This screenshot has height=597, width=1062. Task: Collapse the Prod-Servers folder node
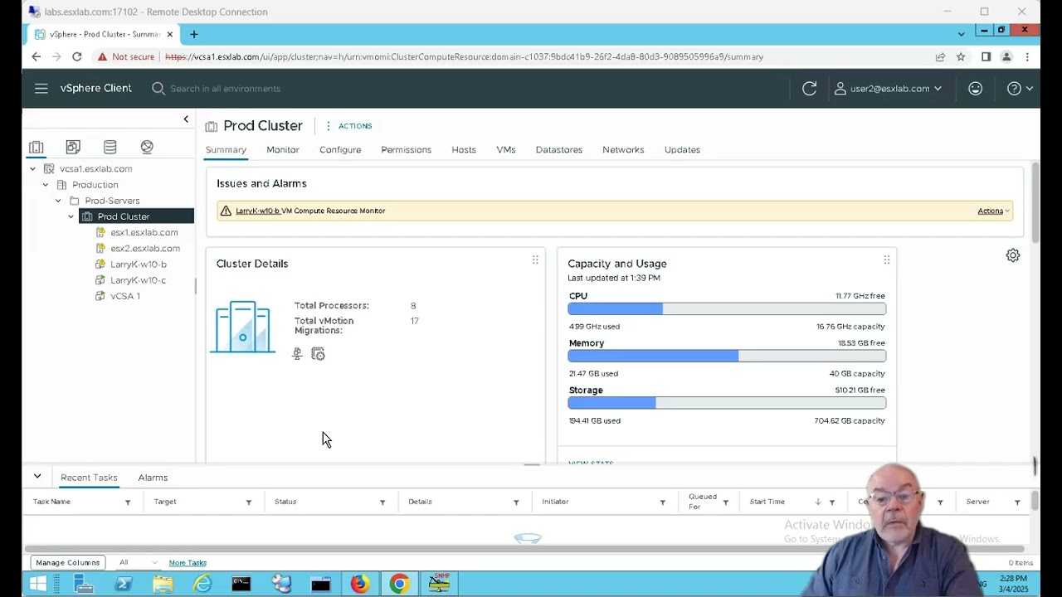[58, 201]
